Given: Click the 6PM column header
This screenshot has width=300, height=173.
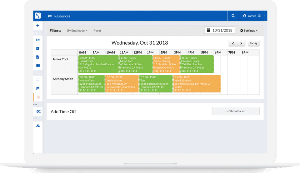Looking at the screenshot, I should pos(218,52).
